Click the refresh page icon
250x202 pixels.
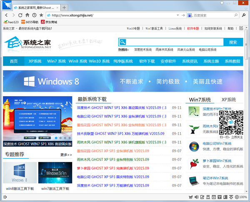(x=20, y=15)
